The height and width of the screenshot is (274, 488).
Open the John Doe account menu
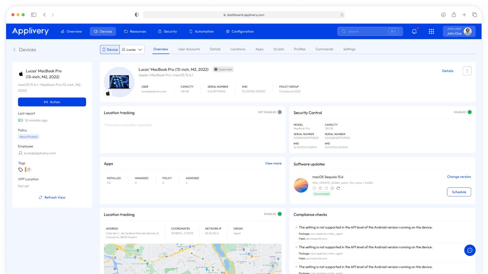[459, 31]
